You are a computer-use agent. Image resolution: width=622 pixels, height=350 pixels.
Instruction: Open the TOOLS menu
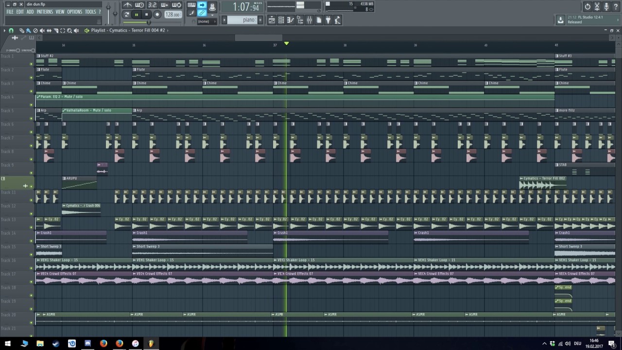click(90, 12)
